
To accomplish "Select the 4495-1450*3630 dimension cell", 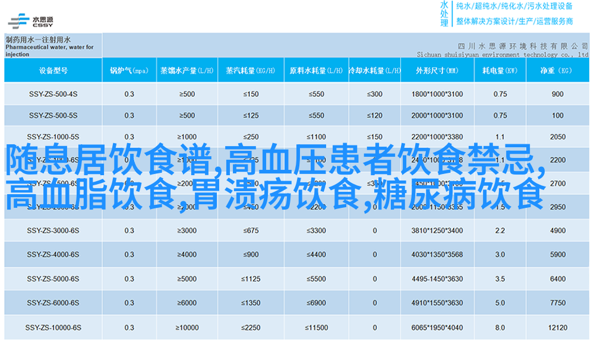I will point(437,279).
